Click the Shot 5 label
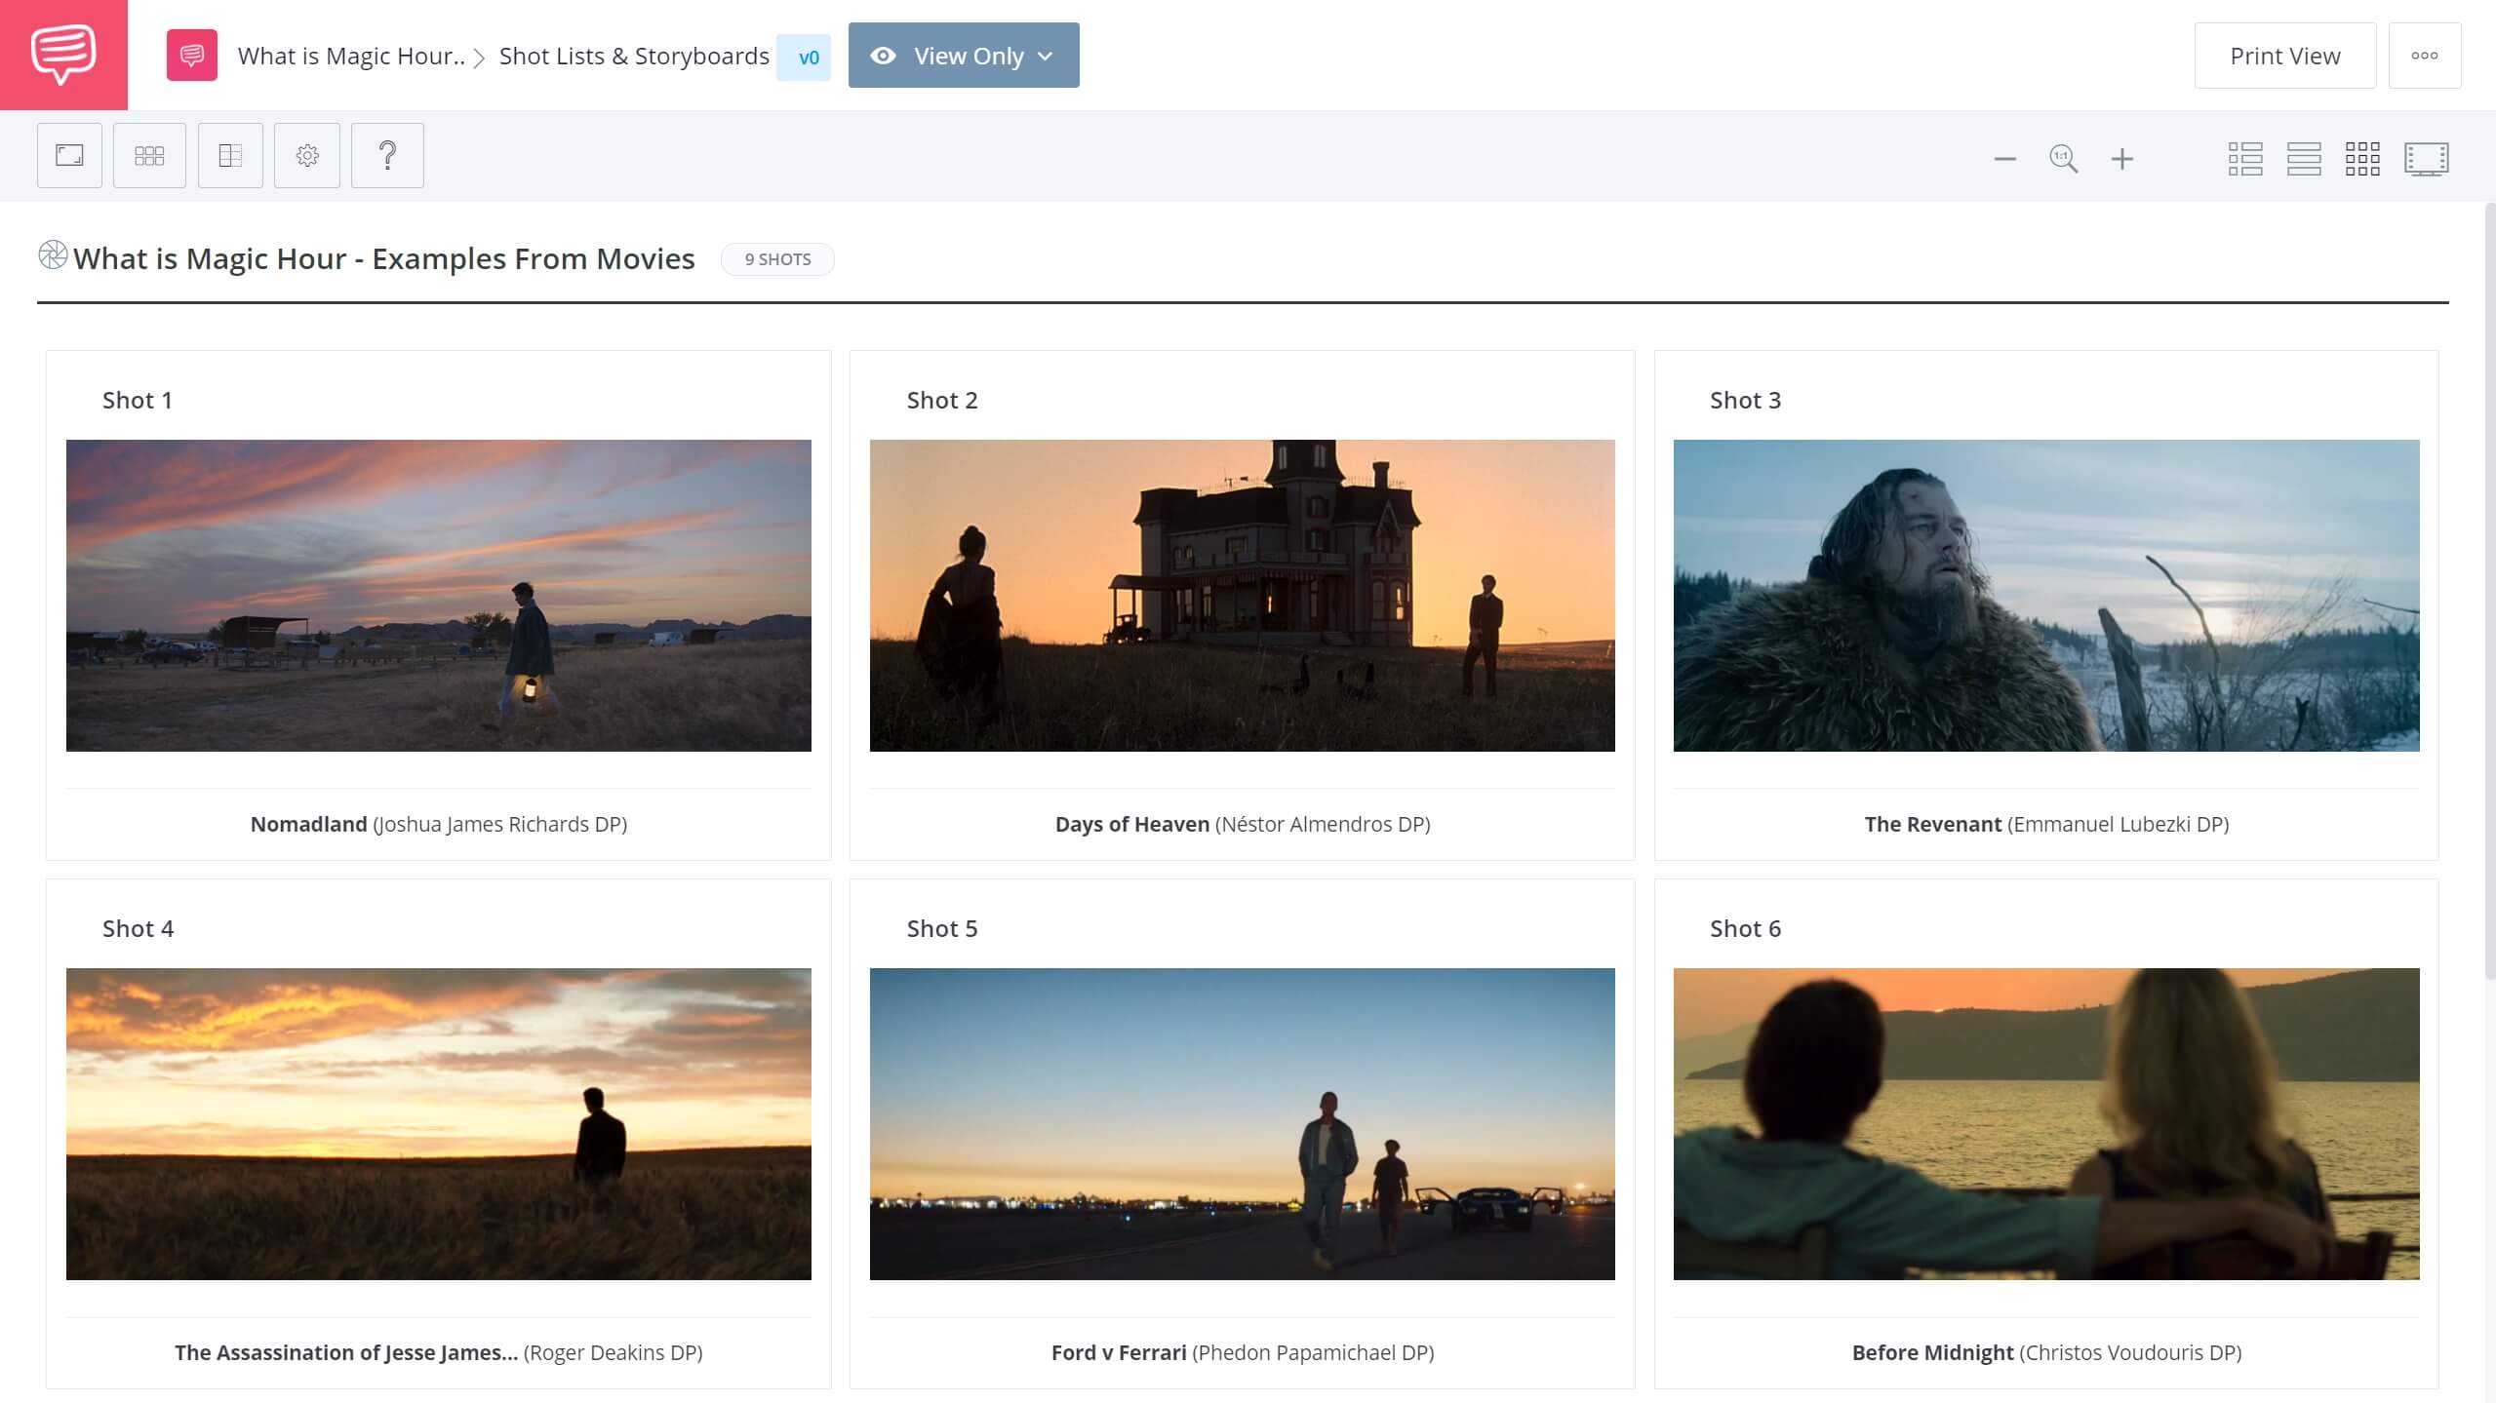Image resolution: width=2496 pixels, height=1403 pixels. coord(941,928)
